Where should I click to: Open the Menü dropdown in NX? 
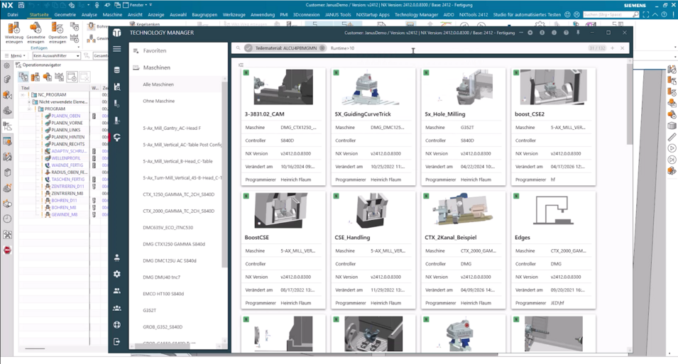[x=16, y=56]
